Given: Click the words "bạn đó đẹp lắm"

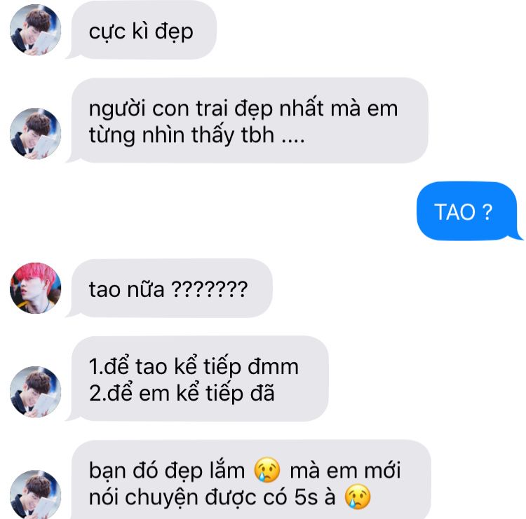Looking at the screenshot, I should click(167, 471).
